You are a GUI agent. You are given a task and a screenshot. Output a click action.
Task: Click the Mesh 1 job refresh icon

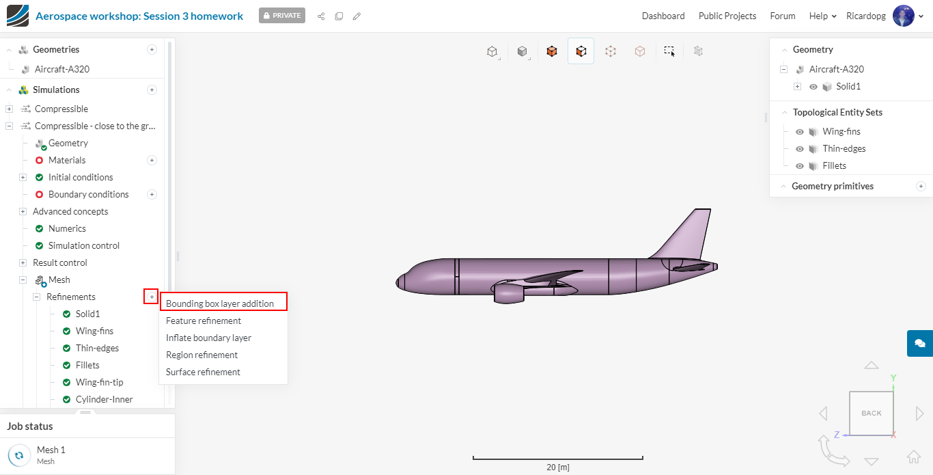pyautogui.click(x=18, y=455)
